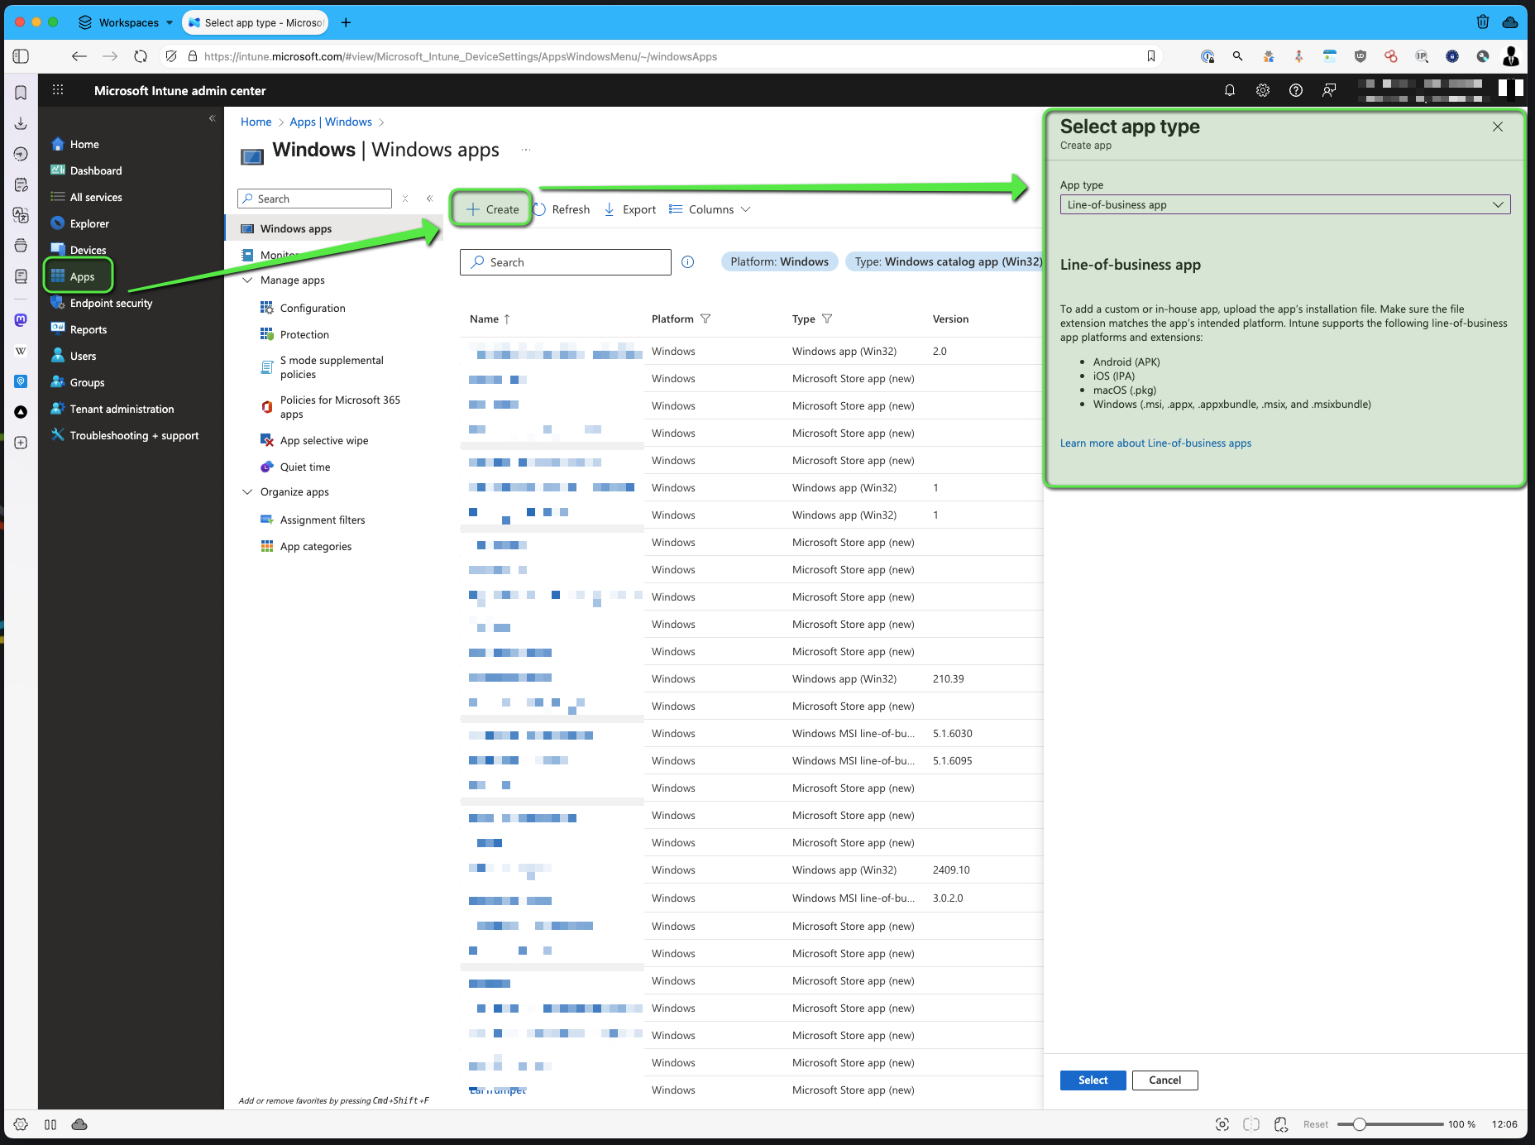Image resolution: width=1535 pixels, height=1145 pixels.
Task: Click the info icon beside the Search box
Action: tap(687, 262)
